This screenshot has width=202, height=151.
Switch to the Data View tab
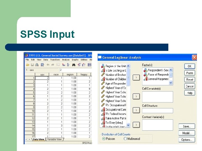click(x=38, y=140)
